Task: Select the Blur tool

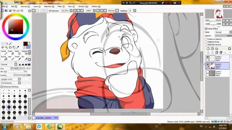Action: point(25,58)
